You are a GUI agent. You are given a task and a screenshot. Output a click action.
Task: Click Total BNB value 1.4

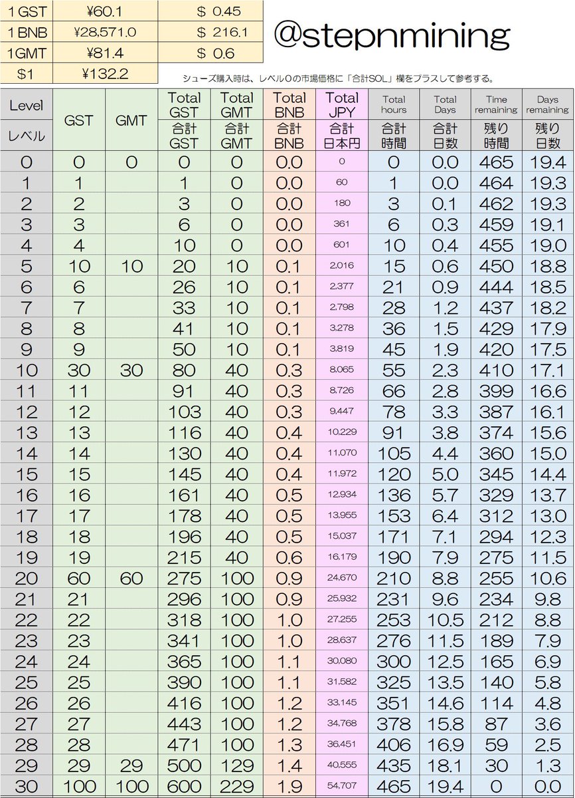[x=289, y=766]
